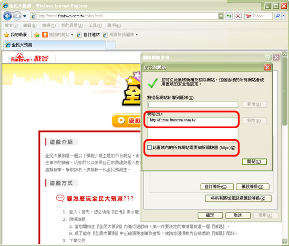Open the search provider dropdown arrow
Image resolution: width=289 pixels, height=246 pixels.
point(284,16)
